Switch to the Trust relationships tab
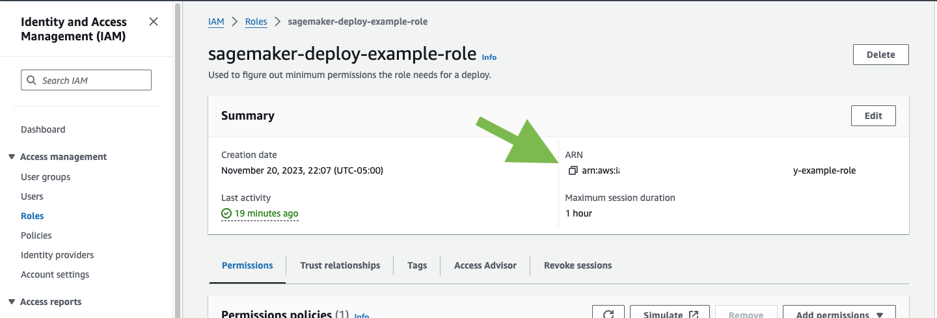The width and height of the screenshot is (937, 318). 340,265
